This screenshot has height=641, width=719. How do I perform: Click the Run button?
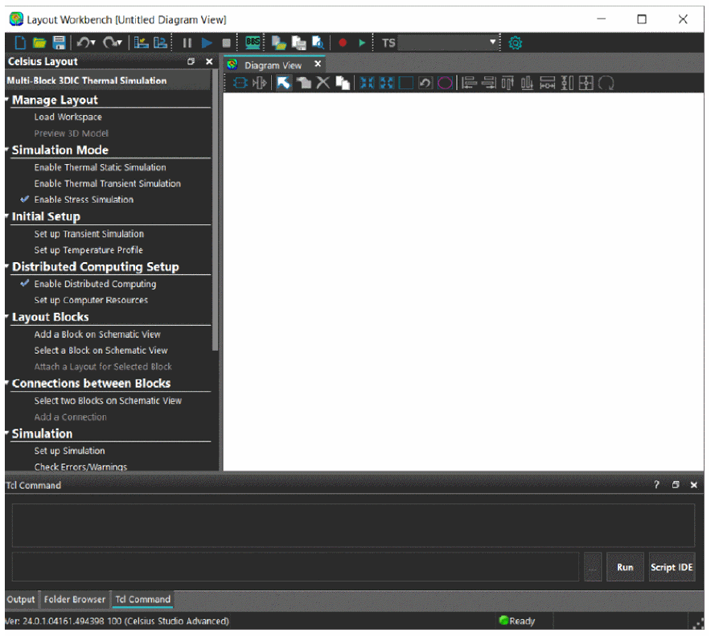tap(625, 567)
